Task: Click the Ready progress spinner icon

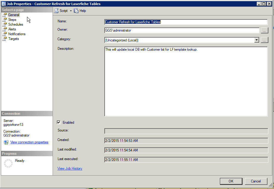Action: (8, 163)
